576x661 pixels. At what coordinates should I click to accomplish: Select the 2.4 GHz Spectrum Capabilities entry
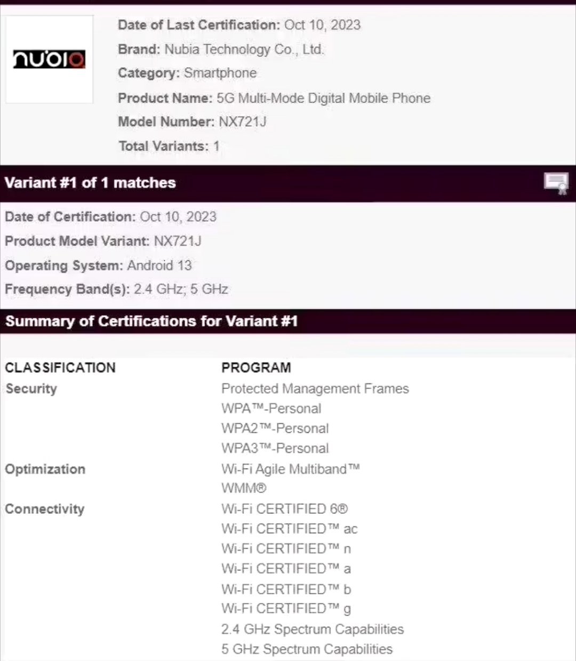point(312,629)
